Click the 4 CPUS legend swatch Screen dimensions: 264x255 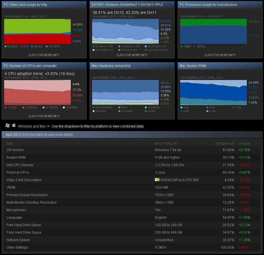(44, 107)
